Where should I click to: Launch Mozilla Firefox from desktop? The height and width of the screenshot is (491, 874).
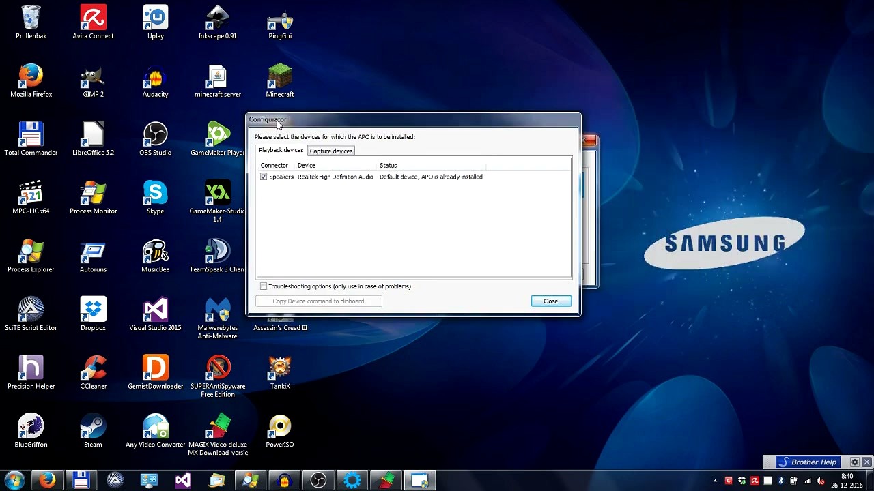(31, 80)
